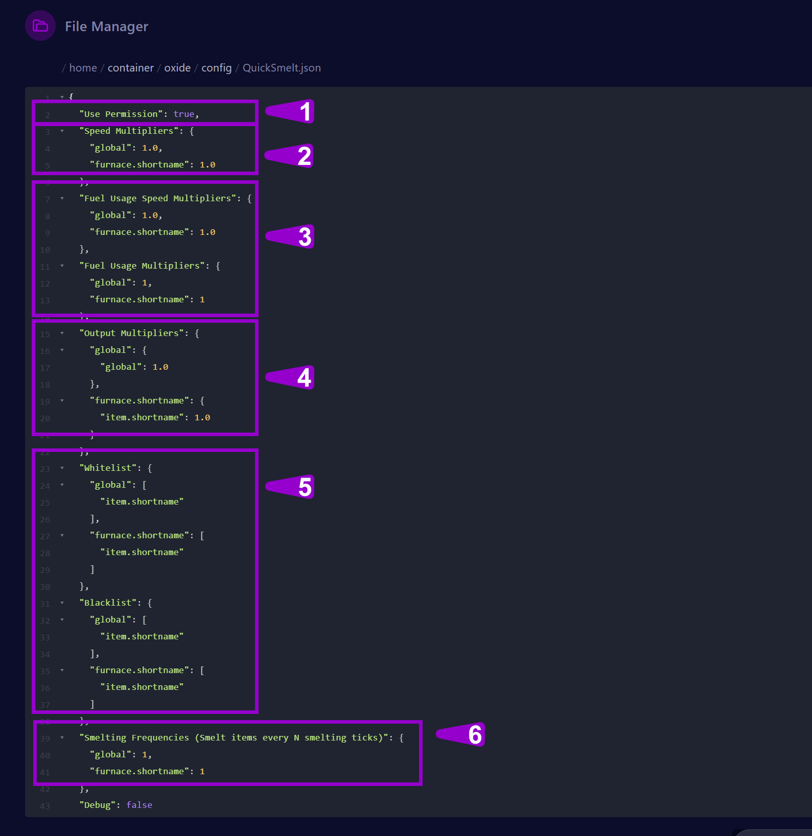Open the home breadcrumb link
Image resolution: width=812 pixels, height=836 pixels.
click(x=83, y=68)
